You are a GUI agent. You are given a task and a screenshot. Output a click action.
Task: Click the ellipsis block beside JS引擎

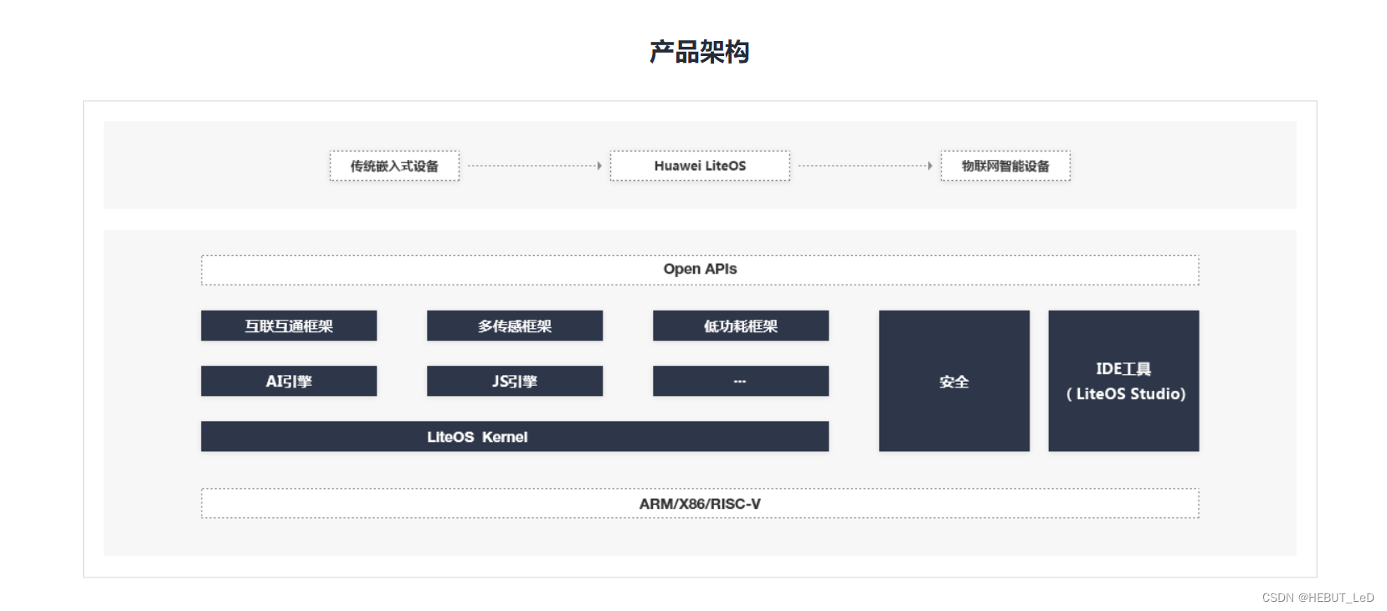(741, 381)
